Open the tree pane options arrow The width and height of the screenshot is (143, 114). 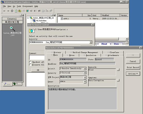pyautogui.click(x=52, y=15)
